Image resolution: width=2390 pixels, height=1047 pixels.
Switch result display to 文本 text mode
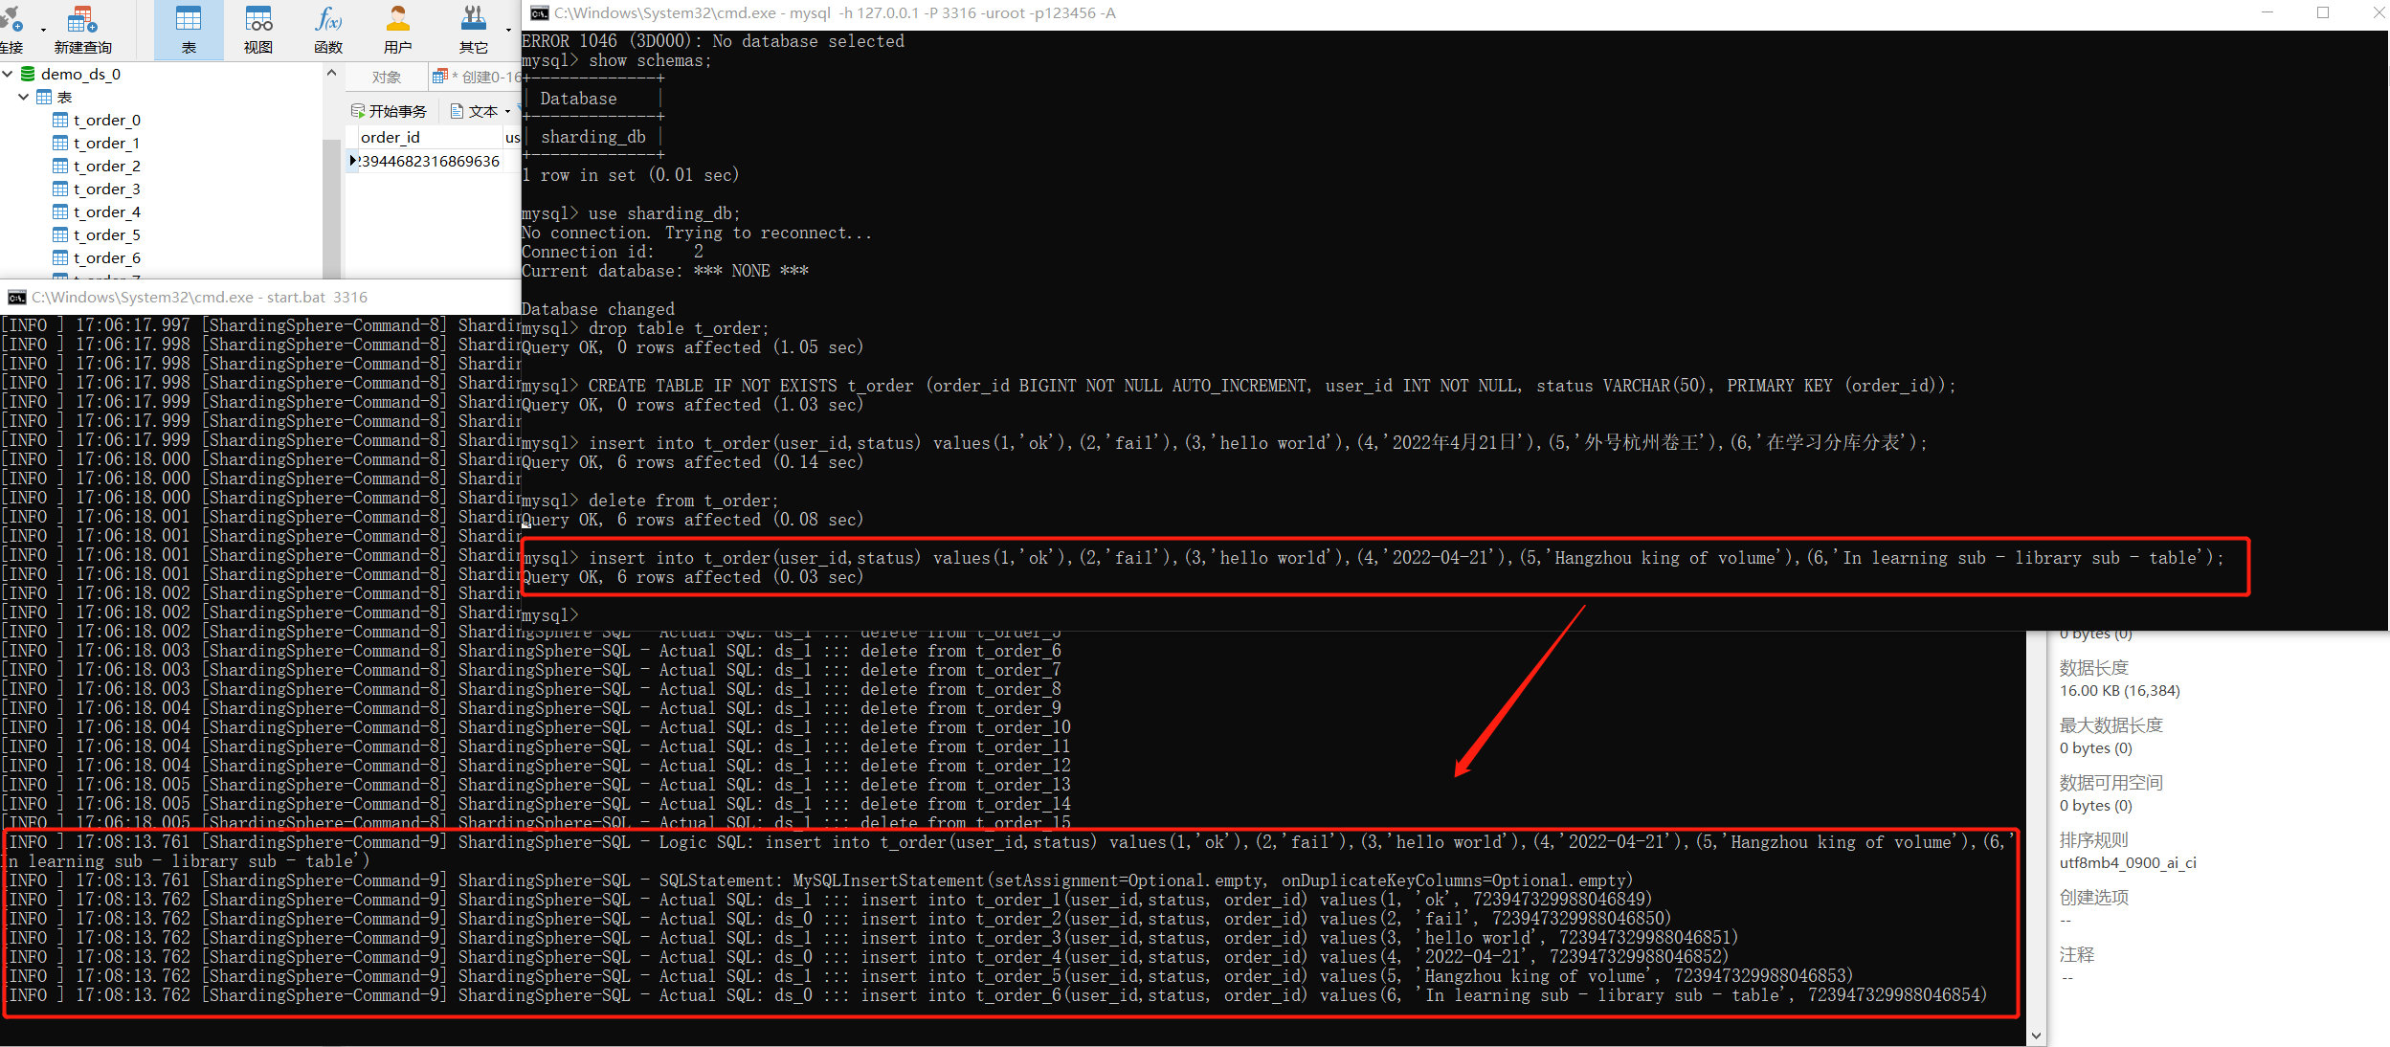click(481, 110)
